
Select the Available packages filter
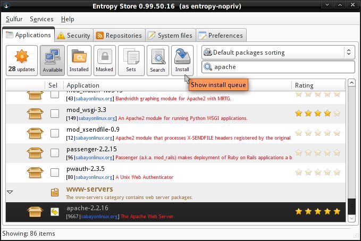53,61
